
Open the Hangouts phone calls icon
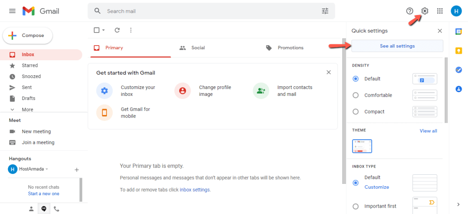(x=56, y=209)
